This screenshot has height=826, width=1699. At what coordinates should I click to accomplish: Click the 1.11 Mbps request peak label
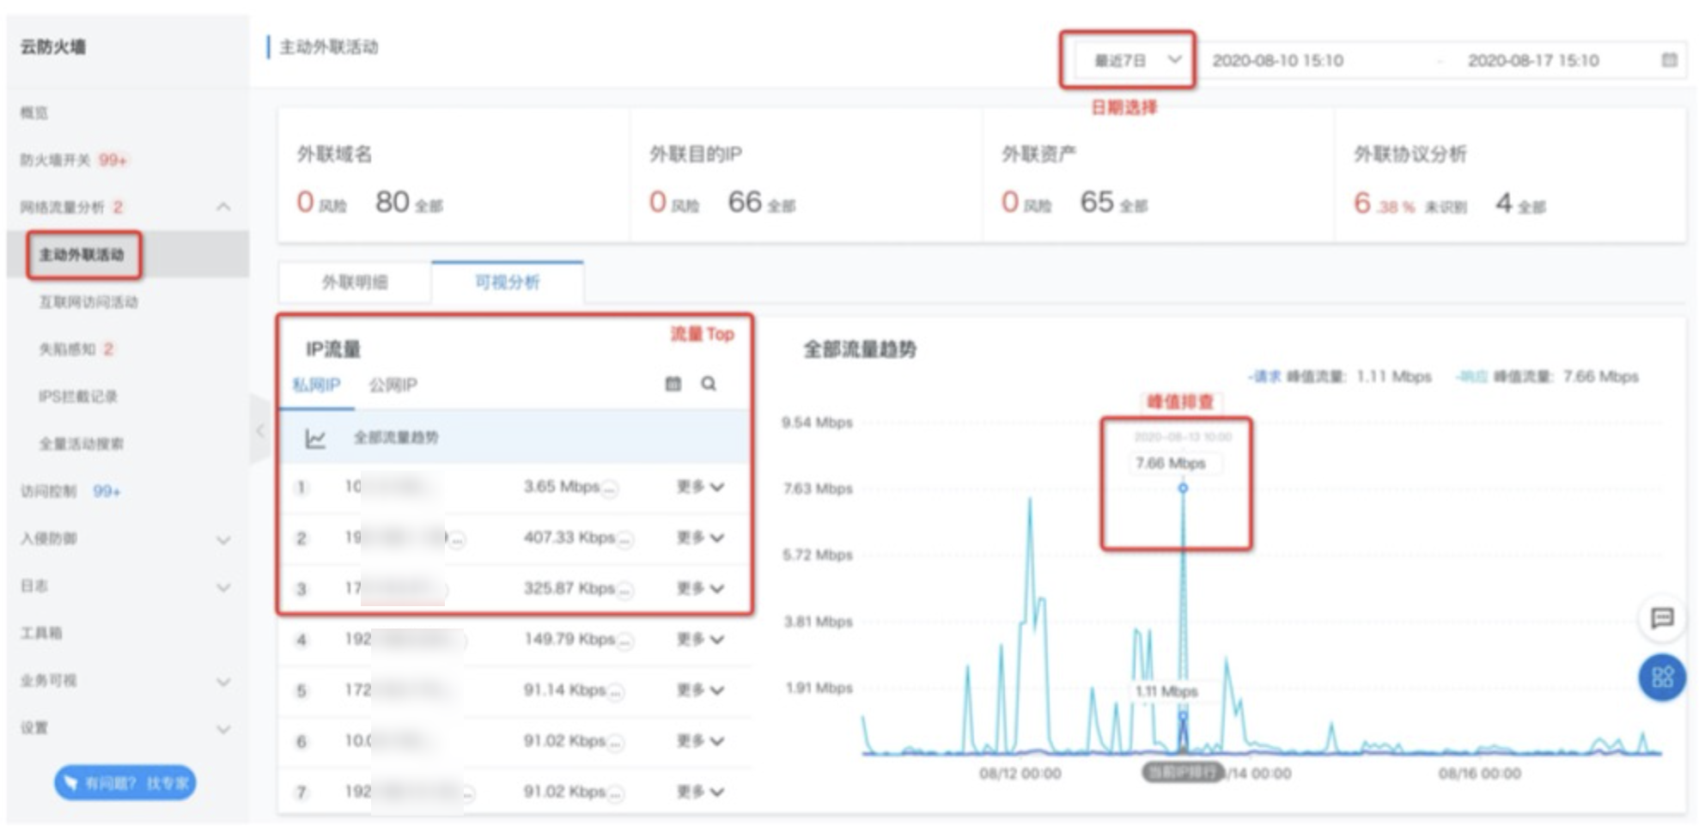click(1166, 691)
